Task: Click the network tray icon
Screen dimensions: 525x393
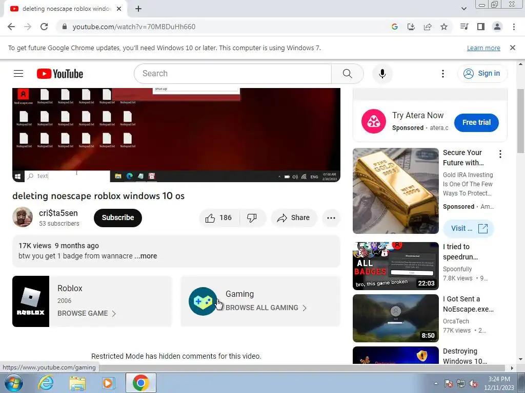Action: 461,383
